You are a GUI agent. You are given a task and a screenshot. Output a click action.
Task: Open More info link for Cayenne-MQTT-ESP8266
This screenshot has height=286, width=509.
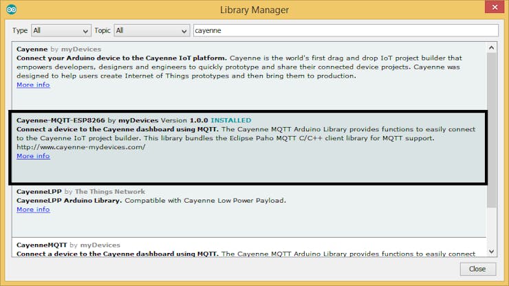point(33,156)
